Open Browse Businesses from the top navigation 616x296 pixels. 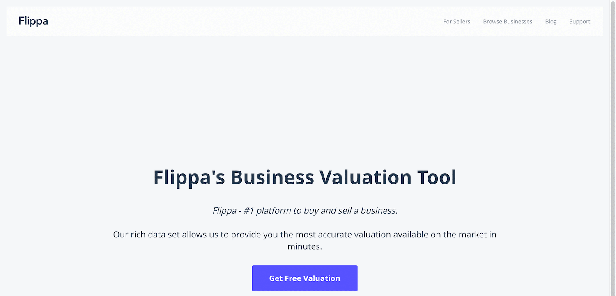click(508, 21)
